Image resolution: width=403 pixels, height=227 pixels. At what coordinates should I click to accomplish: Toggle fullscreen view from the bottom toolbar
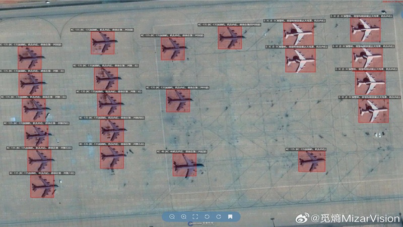pyautogui.click(x=195, y=216)
